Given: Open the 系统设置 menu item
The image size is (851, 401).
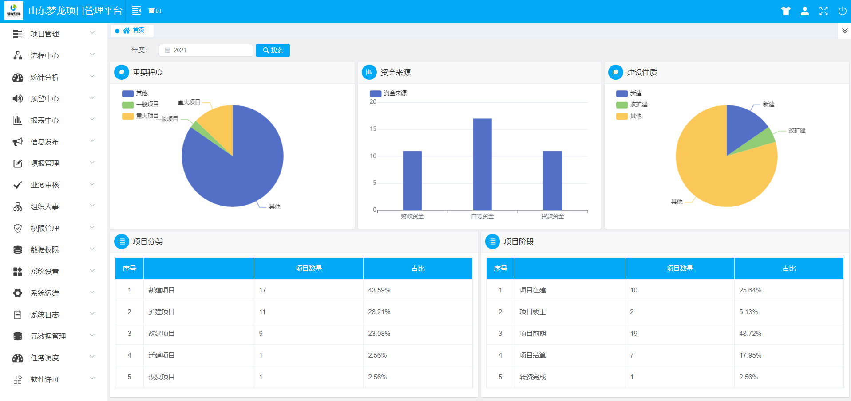Looking at the screenshot, I should [44, 272].
